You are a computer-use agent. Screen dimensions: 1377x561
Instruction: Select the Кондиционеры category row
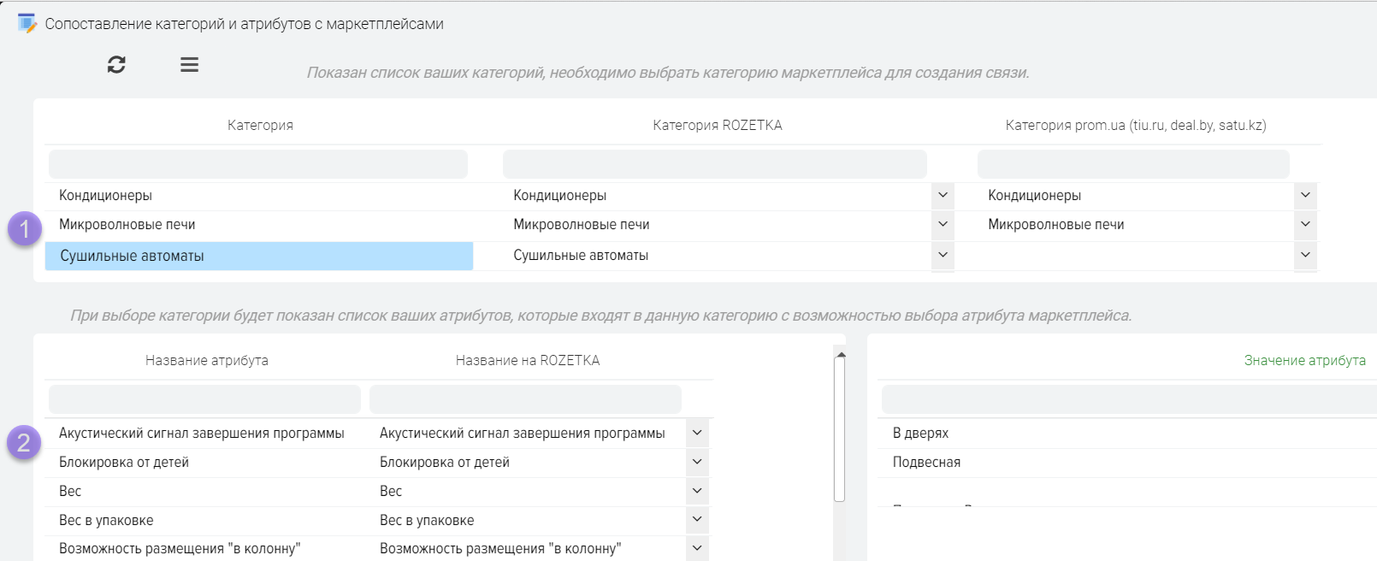coord(258,195)
